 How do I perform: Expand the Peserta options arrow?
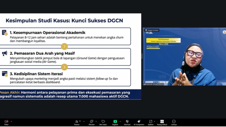[84, 121]
